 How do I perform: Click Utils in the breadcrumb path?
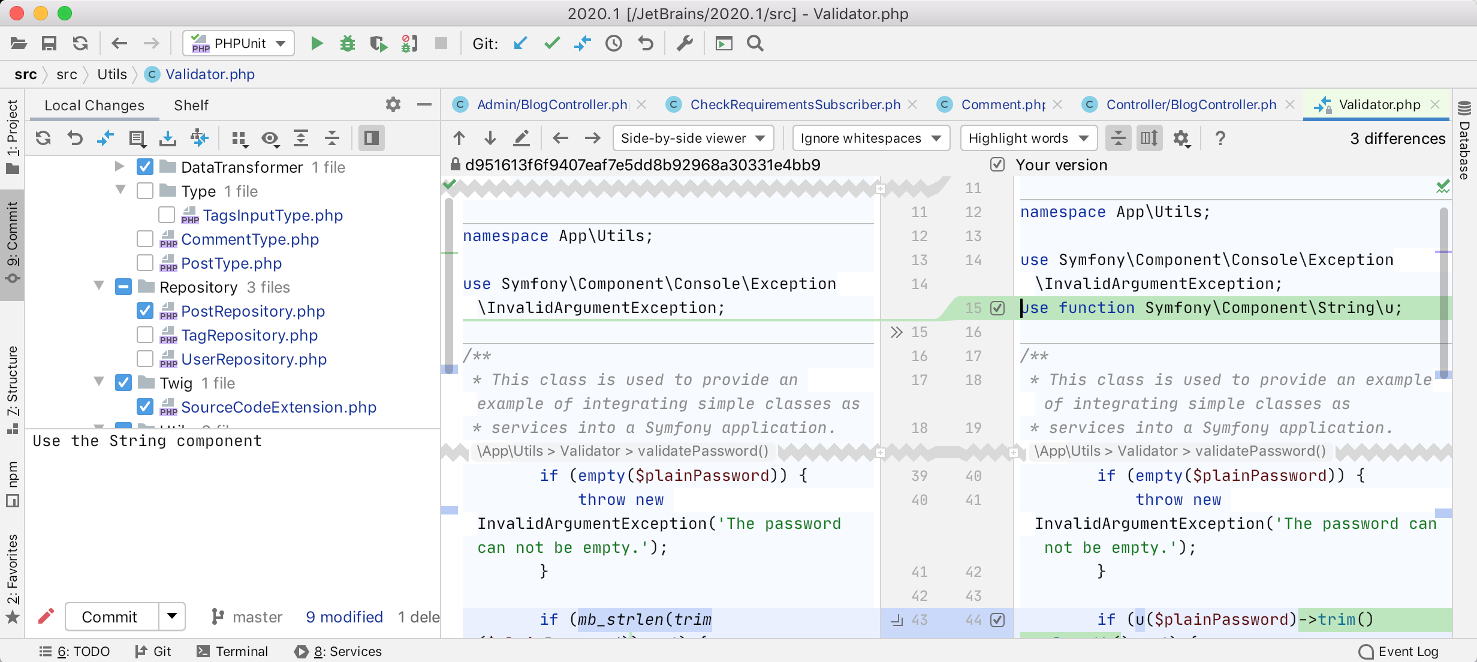pyautogui.click(x=112, y=74)
